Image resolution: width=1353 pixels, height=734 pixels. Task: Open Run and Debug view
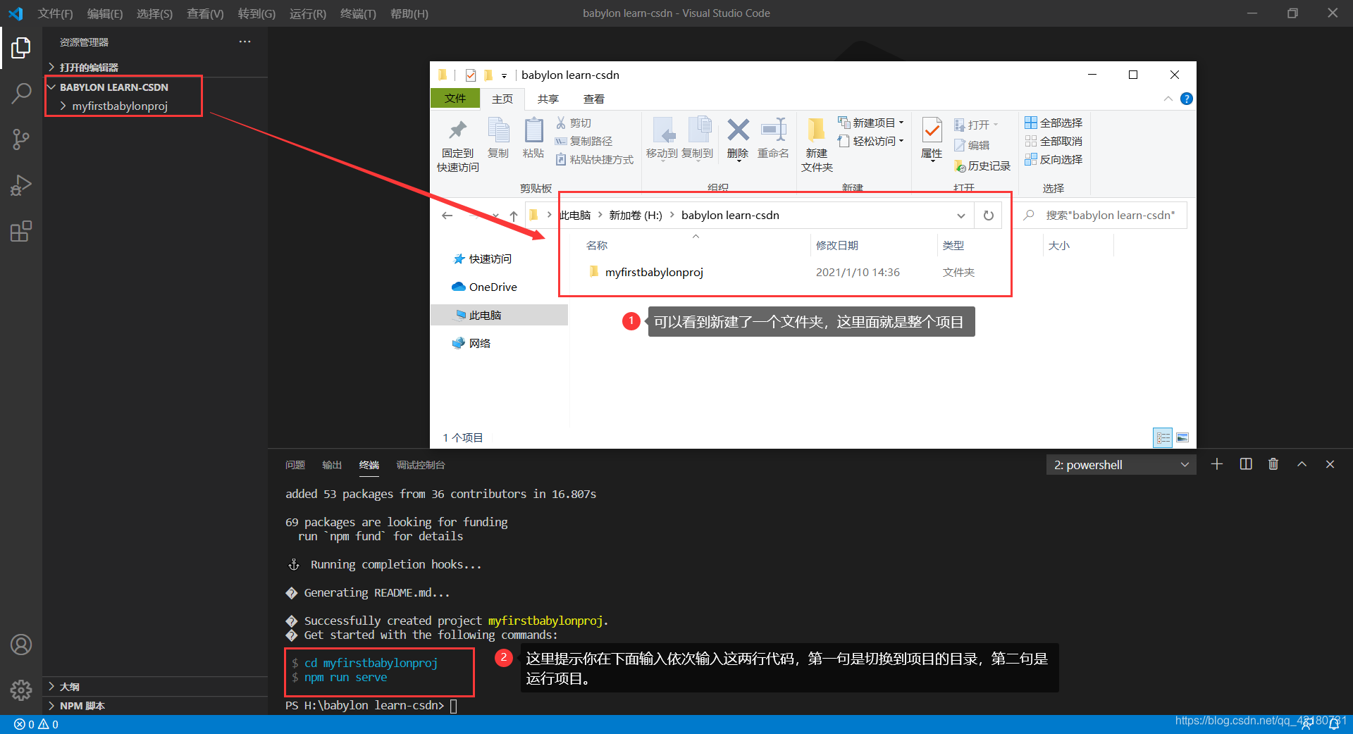(x=21, y=185)
